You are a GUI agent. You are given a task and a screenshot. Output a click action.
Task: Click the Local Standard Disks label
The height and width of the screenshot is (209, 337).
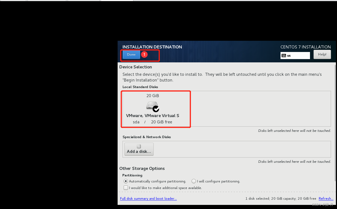tap(140, 87)
